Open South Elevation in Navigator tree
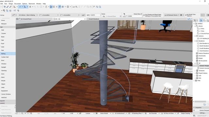The width and height of the screenshot is (209, 117). point(204,48)
